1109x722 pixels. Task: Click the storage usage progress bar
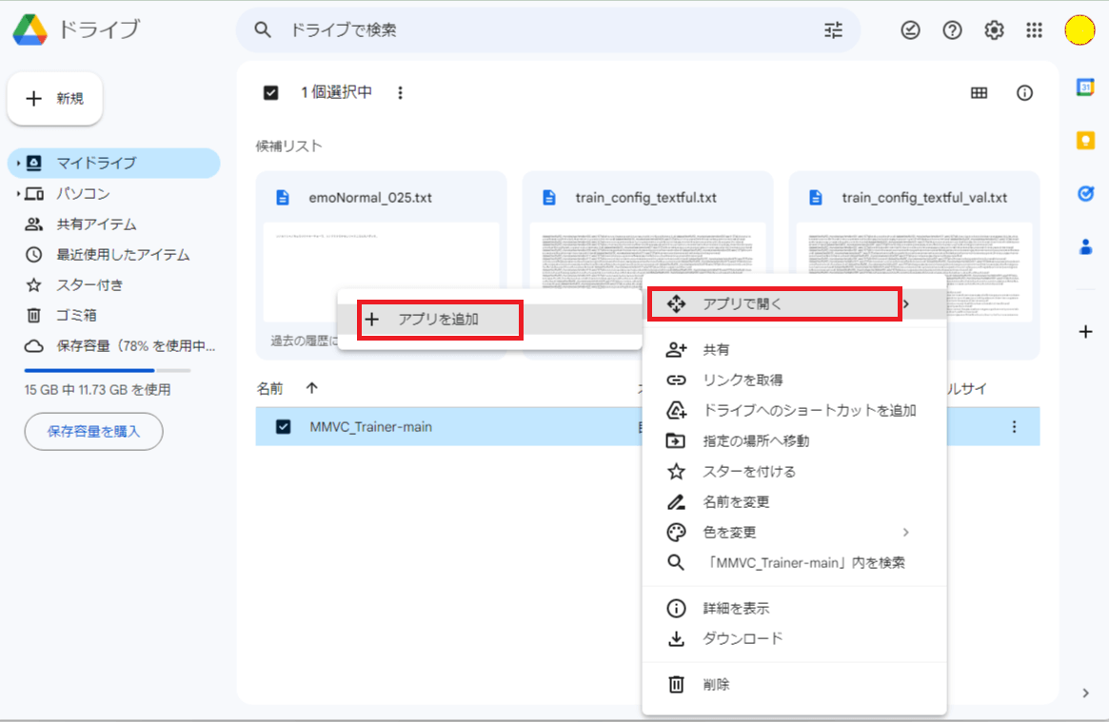[x=108, y=370]
